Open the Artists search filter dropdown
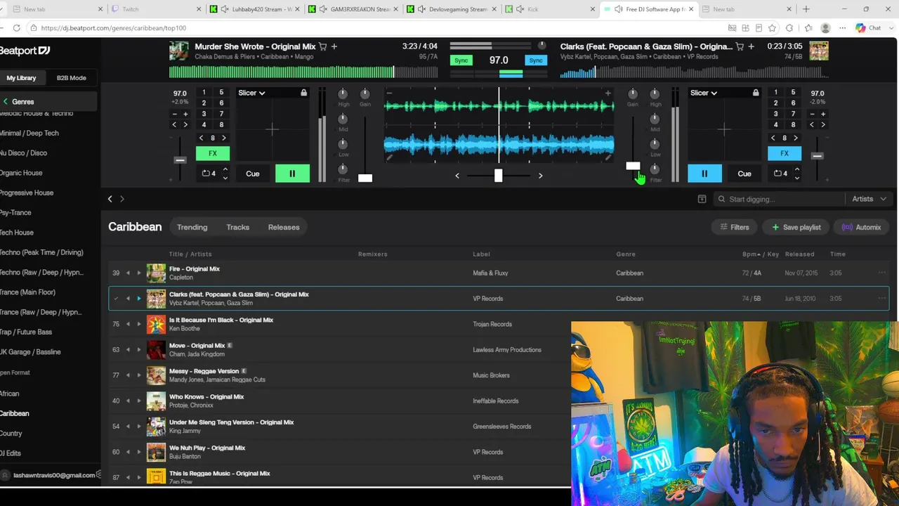The image size is (899, 506). (x=869, y=199)
